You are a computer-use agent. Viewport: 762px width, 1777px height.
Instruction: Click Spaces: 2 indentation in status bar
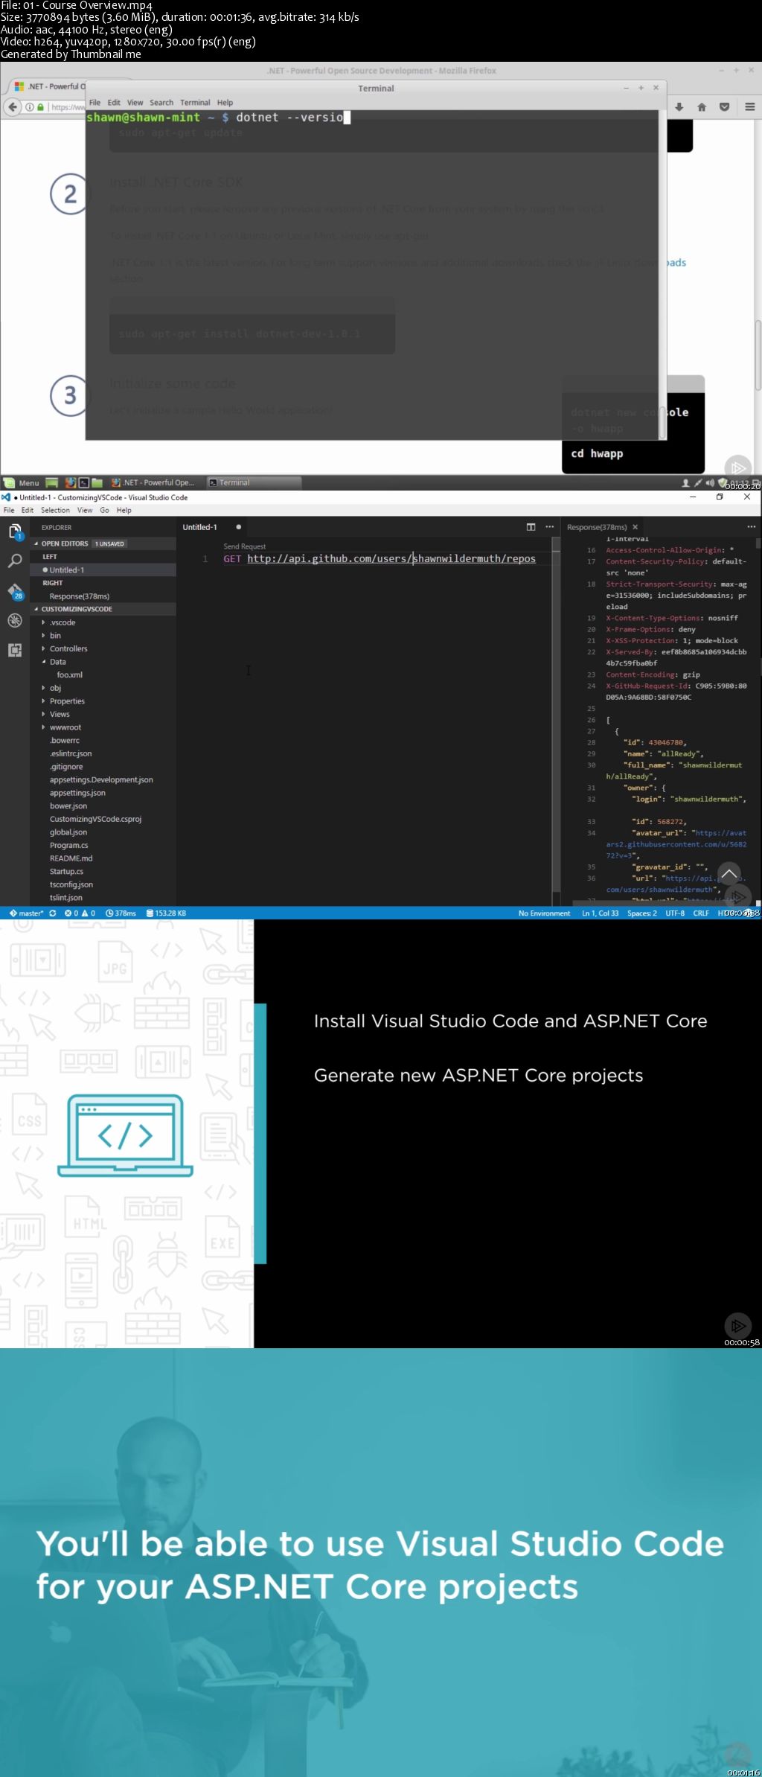point(641,913)
